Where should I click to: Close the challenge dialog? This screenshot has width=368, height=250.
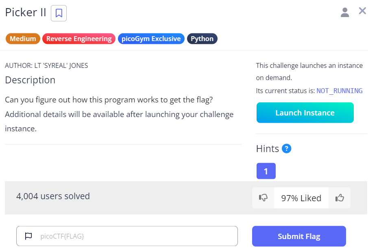click(x=362, y=11)
